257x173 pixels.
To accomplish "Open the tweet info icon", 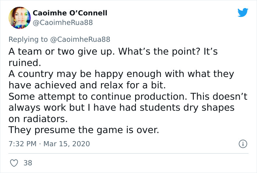I will pyautogui.click(x=242, y=144).
